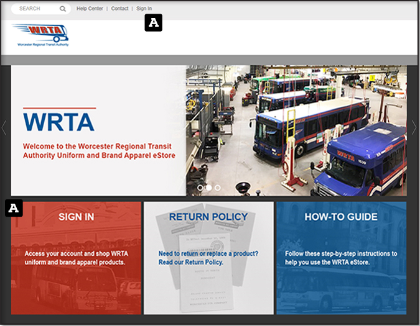Open the RETURN POLICY tile heading
420x326 pixels.
(x=208, y=217)
